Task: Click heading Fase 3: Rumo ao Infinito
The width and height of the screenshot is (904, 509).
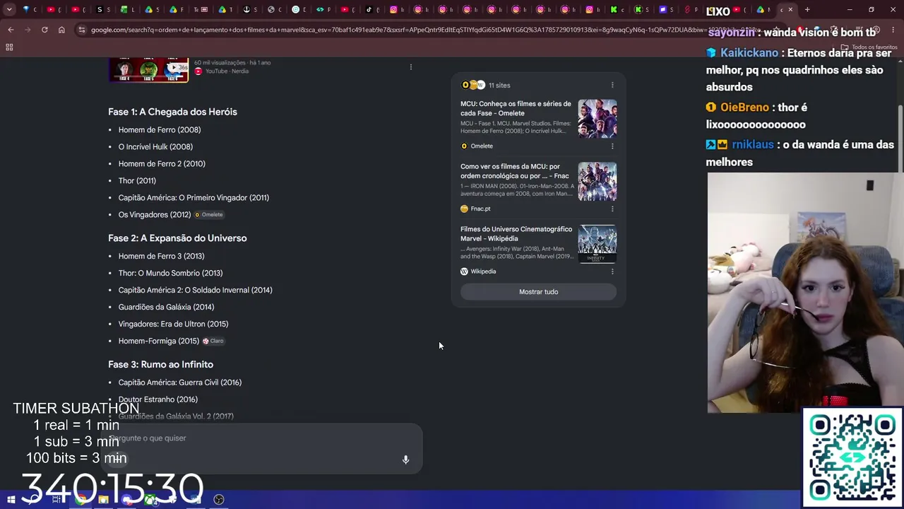Action: click(160, 365)
